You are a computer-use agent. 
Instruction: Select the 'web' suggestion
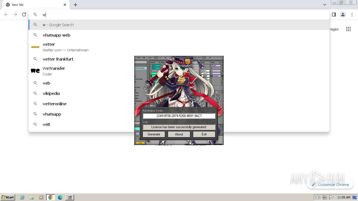(179, 83)
